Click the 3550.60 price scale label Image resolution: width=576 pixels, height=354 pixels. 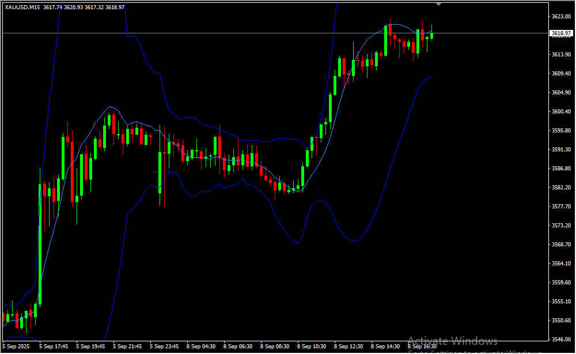click(560, 321)
